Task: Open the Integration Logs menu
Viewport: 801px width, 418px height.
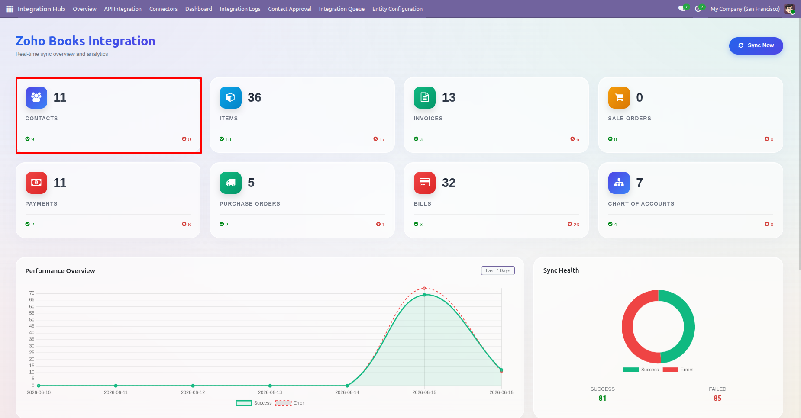Action: tap(240, 9)
